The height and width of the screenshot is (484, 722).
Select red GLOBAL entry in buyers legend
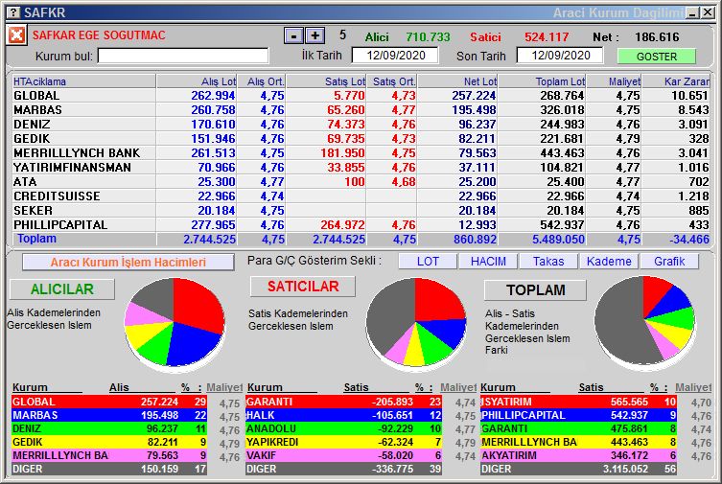(109, 402)
